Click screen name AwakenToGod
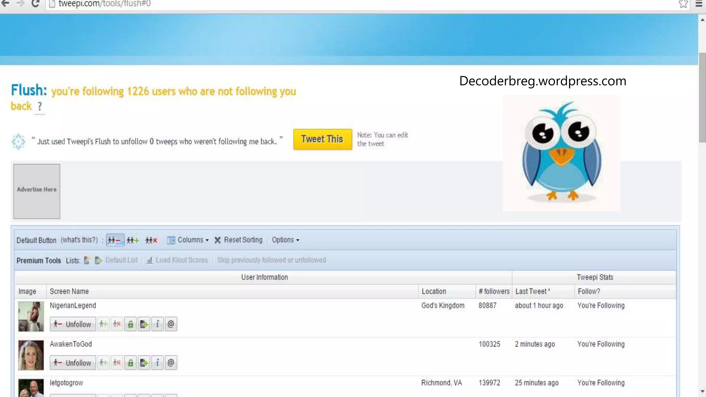The width and height of the screenshot is (706, 397). (x=71, y=344)
